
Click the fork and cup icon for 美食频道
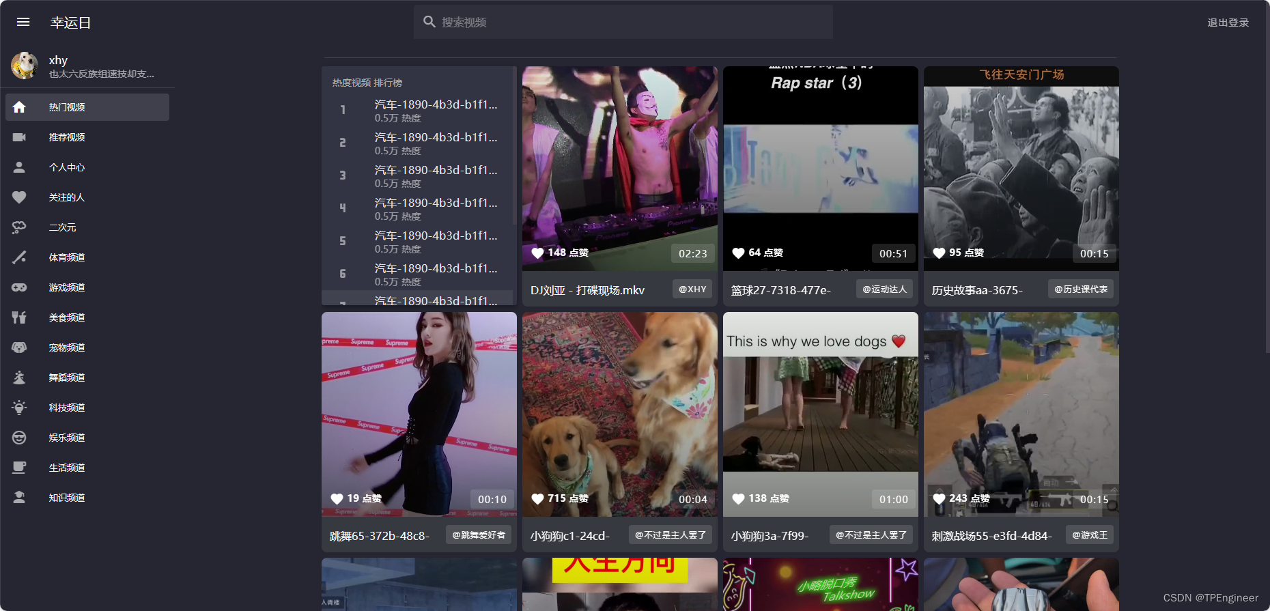(19, 317)
